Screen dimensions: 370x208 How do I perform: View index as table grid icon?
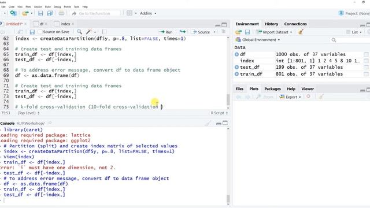(366, 61)
